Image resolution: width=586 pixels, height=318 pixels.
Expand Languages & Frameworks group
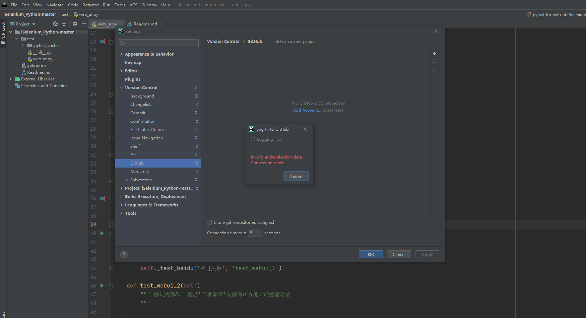(121, 205)
